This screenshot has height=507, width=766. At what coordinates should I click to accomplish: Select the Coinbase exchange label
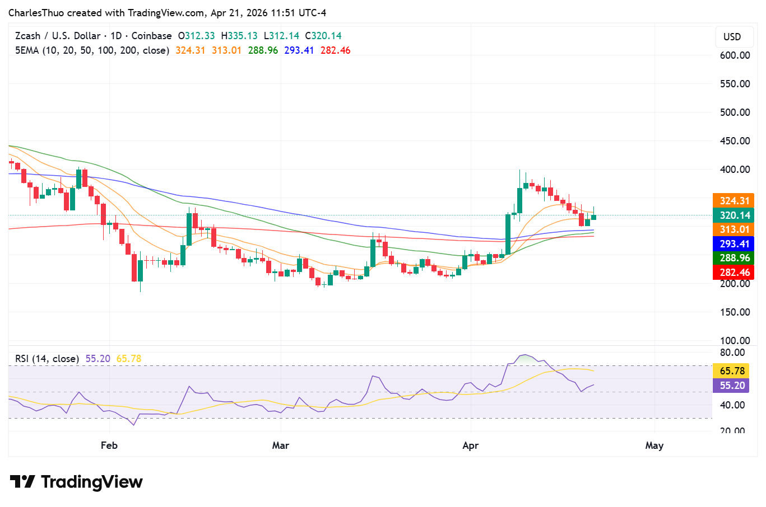point(152,35)
